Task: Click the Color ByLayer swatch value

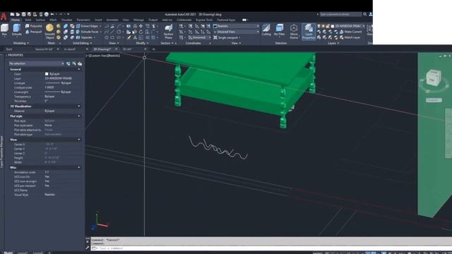Action: 52,74
